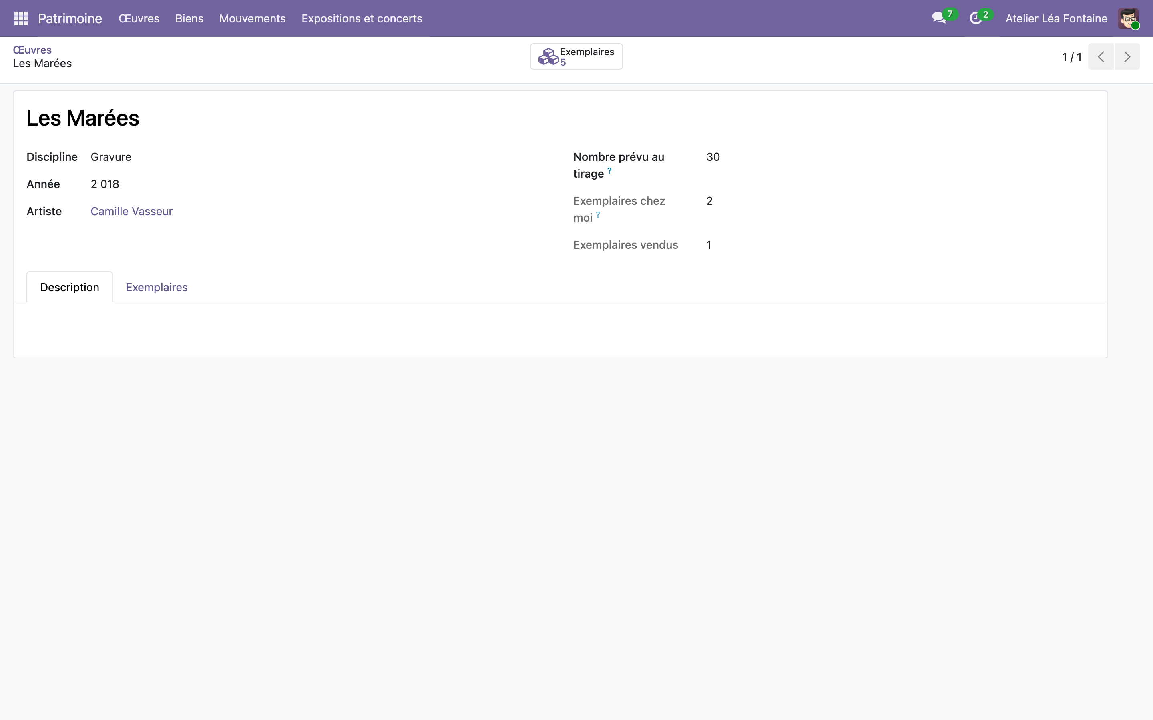
Task: Open Atelier Léa Fontaine company switcher
Action: (x=1056, y=18)
